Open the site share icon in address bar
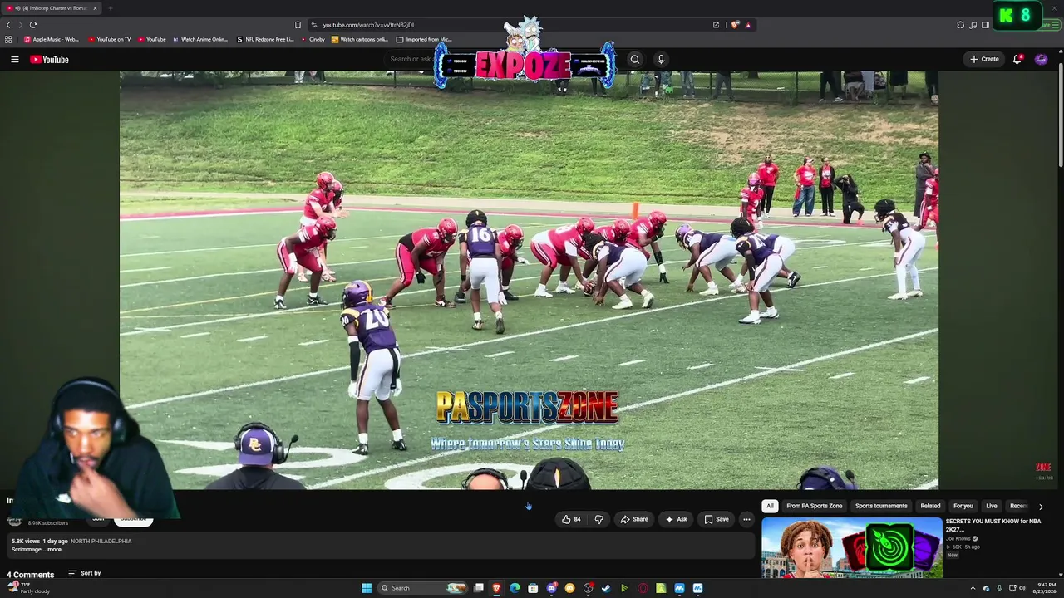 point(716,25)
